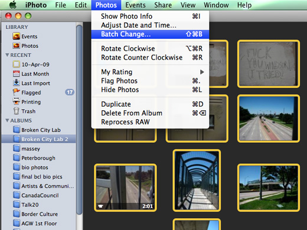The height and width of the screenshot is (230, 307).
Task: Select the arched pedestrian bridge walkway photo
Action: click(x=197, y=180)
